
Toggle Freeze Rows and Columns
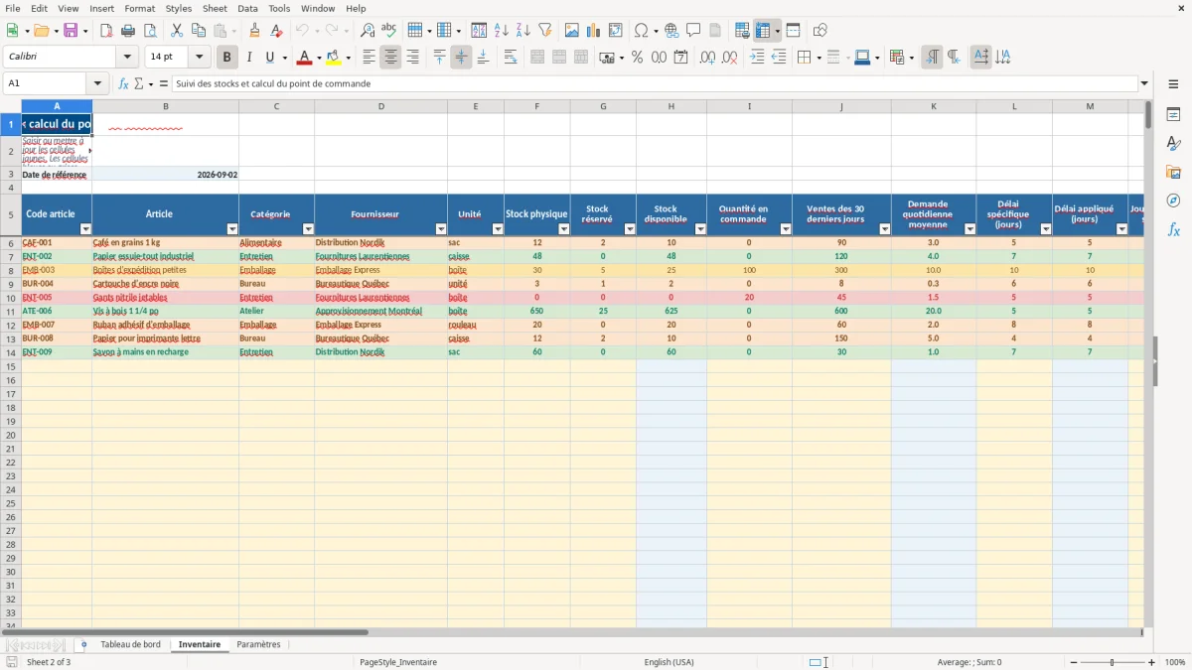(x=763, y=31)
